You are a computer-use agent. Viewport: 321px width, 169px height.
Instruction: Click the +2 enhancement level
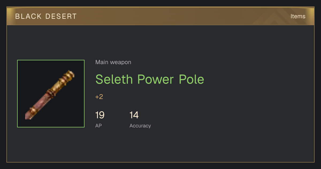click(99, 97)
